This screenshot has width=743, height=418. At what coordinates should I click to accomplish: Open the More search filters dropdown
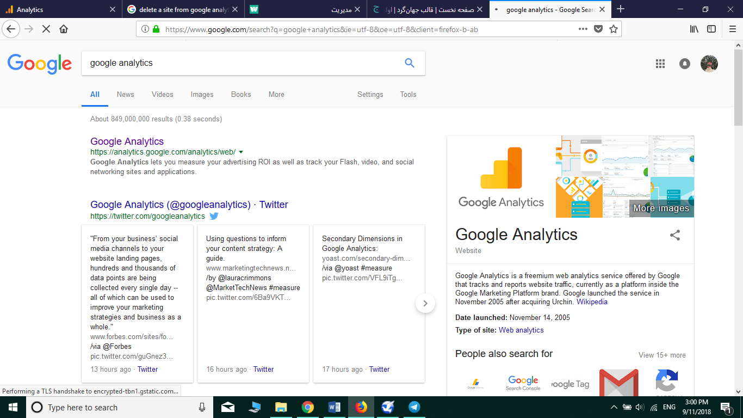tap(276, 94)
